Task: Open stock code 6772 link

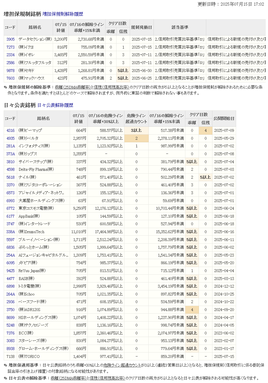Action: 10,208
